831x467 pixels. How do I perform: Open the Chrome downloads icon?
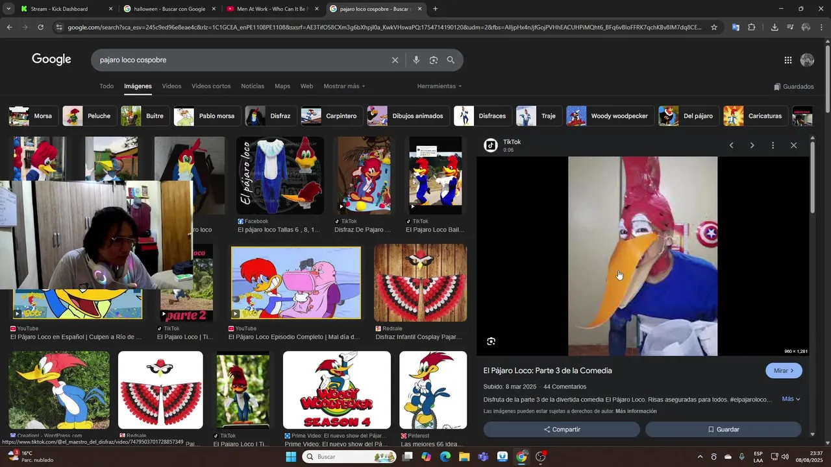775,27
